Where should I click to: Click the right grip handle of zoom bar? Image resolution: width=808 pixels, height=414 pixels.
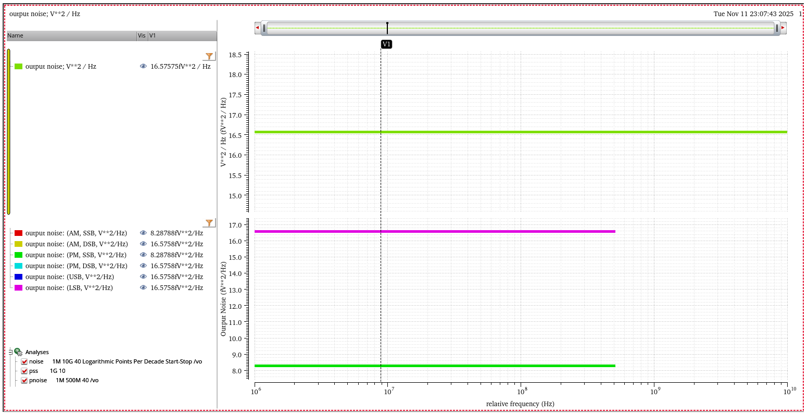pos(777,28)
